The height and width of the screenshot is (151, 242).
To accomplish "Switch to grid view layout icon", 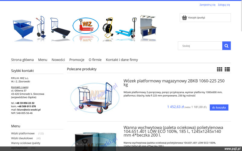I will (x=220, y=69).
